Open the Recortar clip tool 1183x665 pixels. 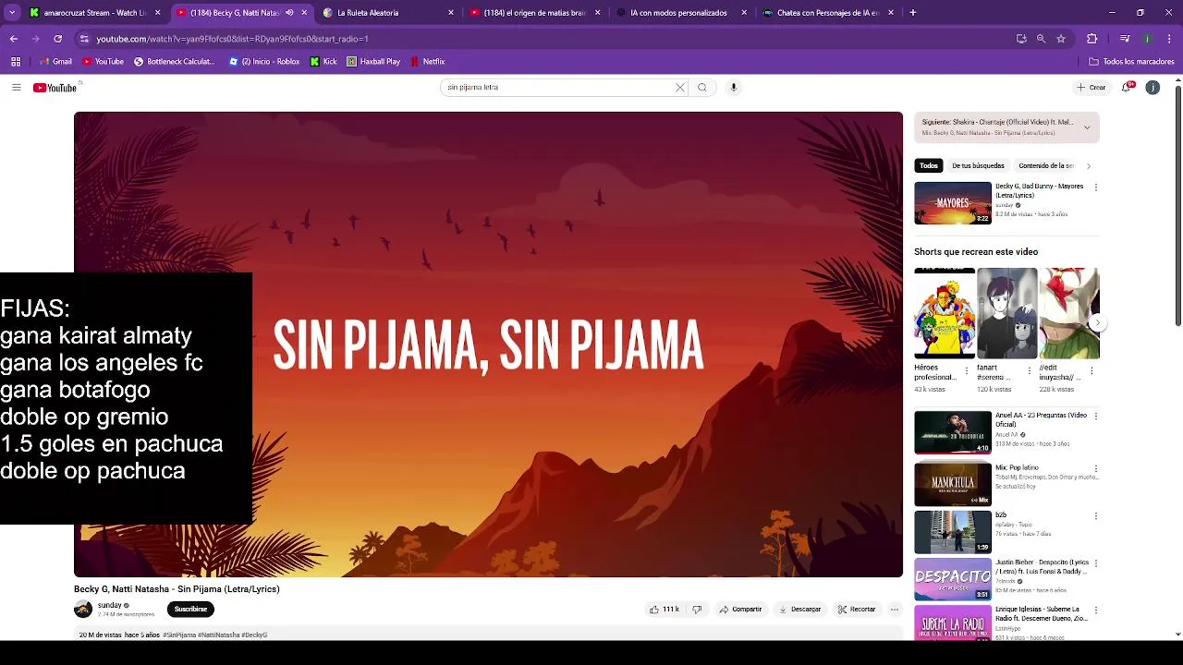[857, 610]
